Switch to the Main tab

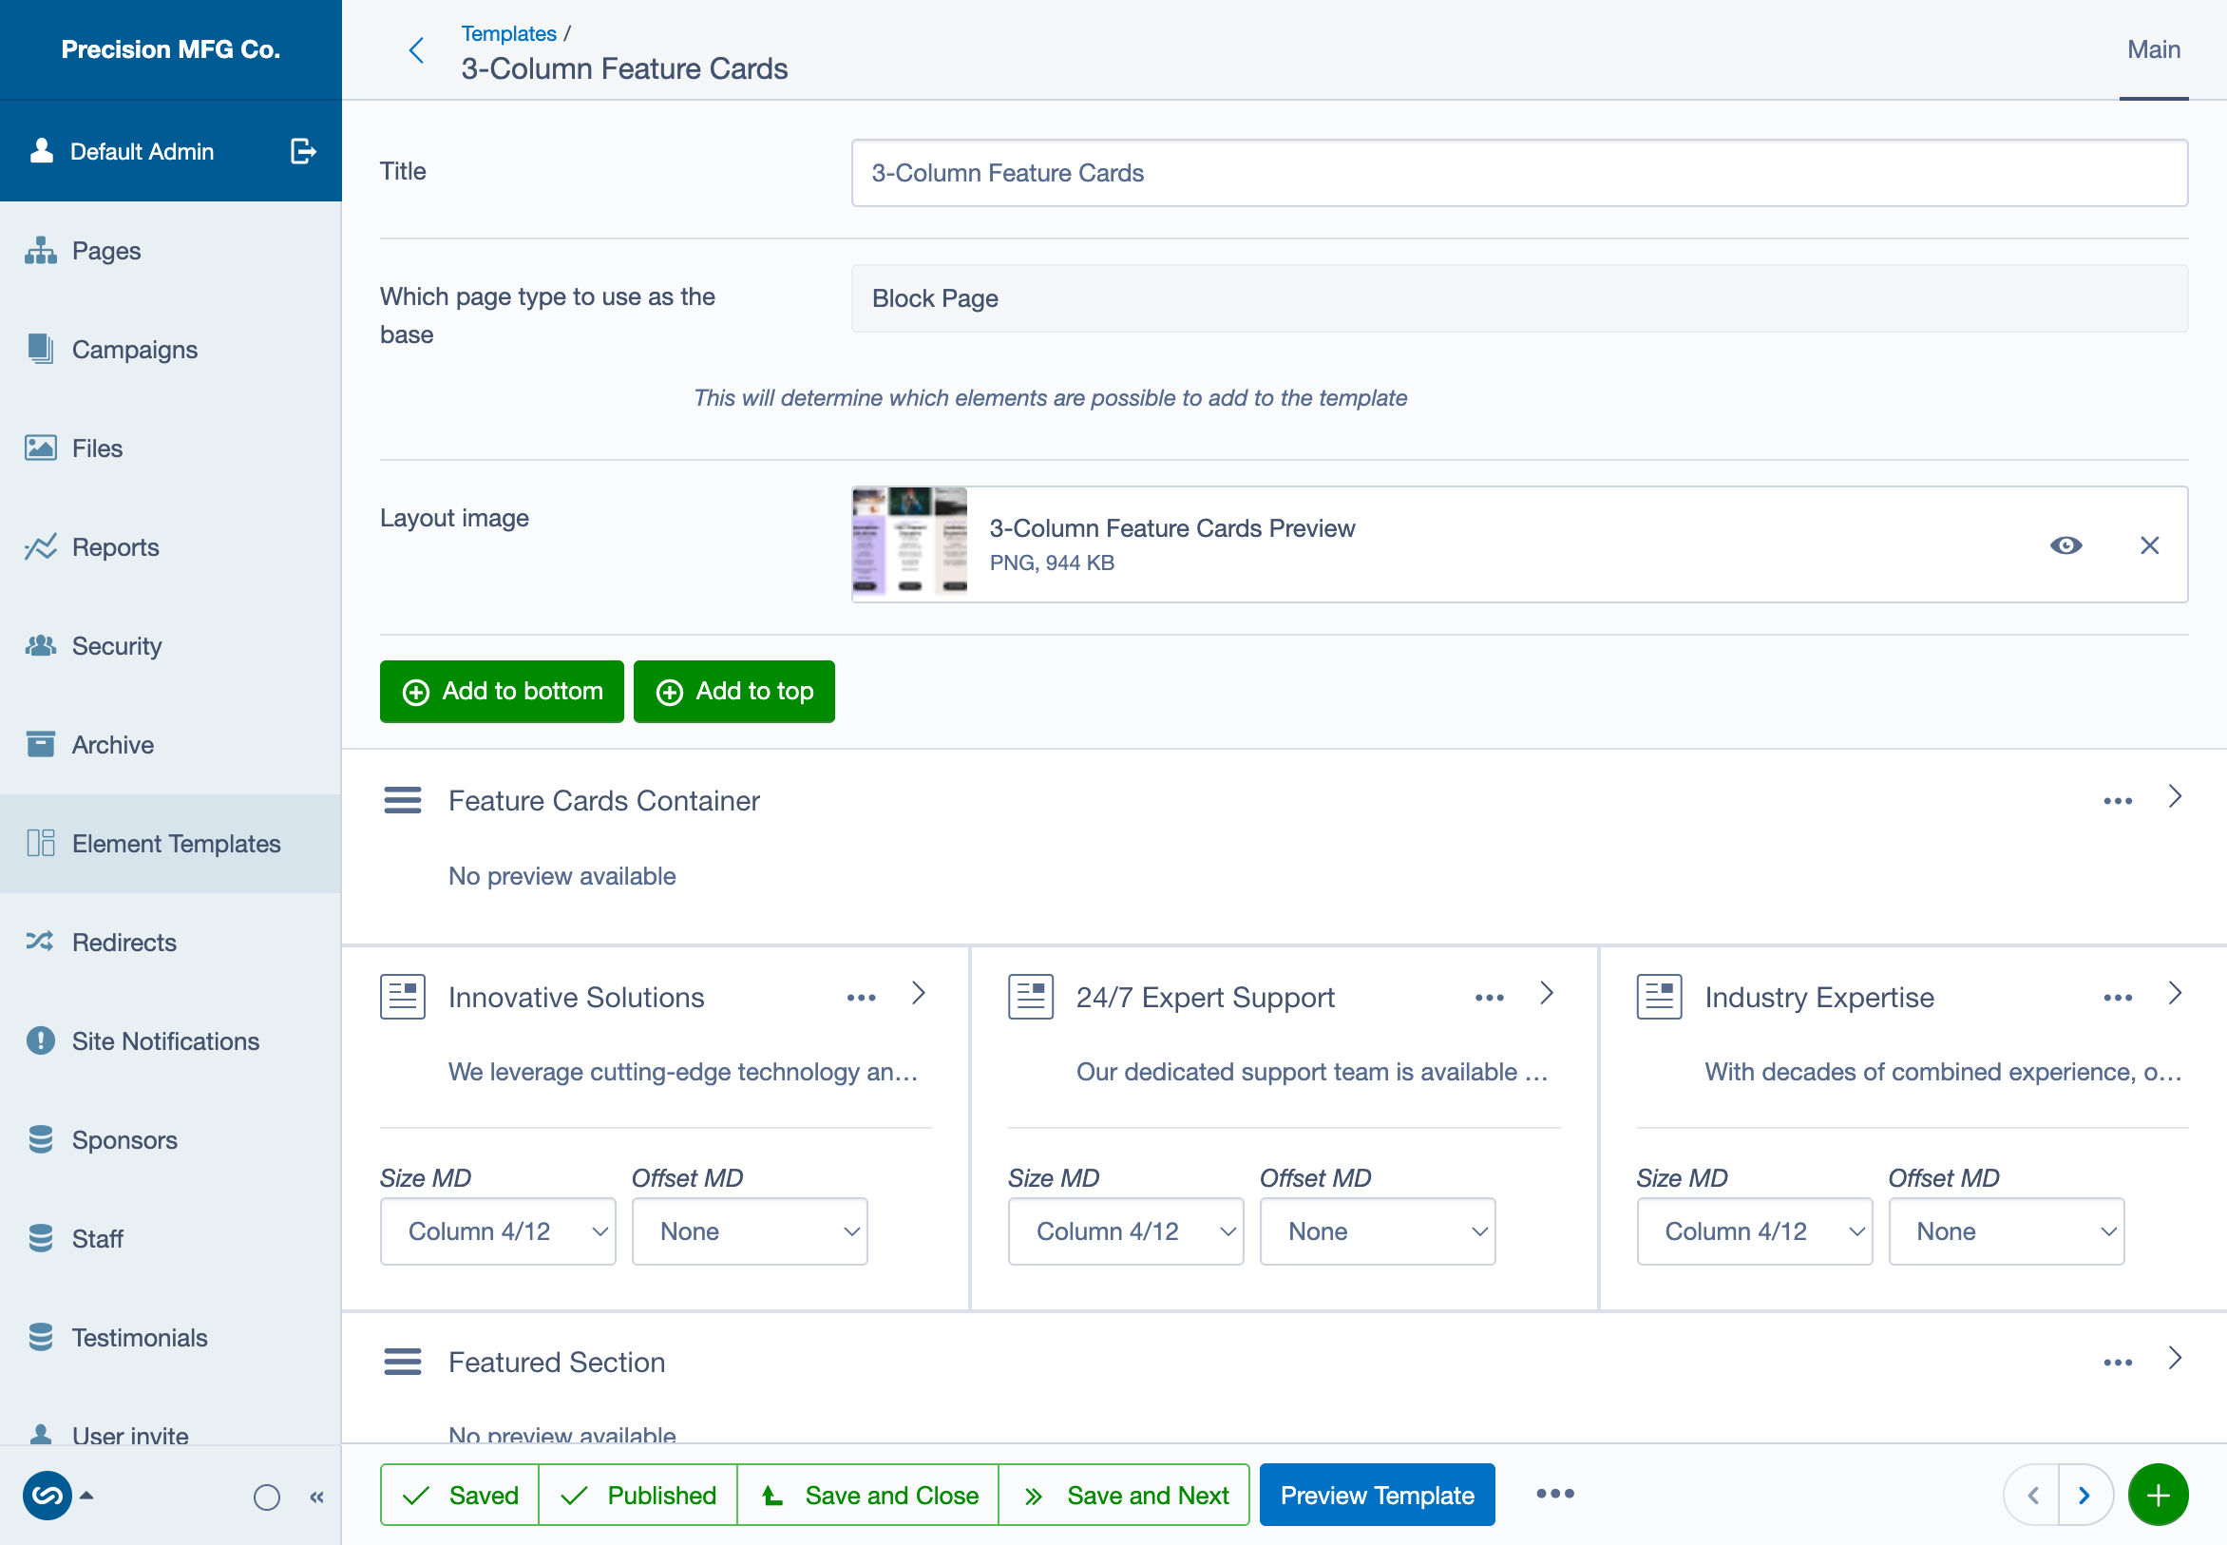click(x=2154, y=50)
